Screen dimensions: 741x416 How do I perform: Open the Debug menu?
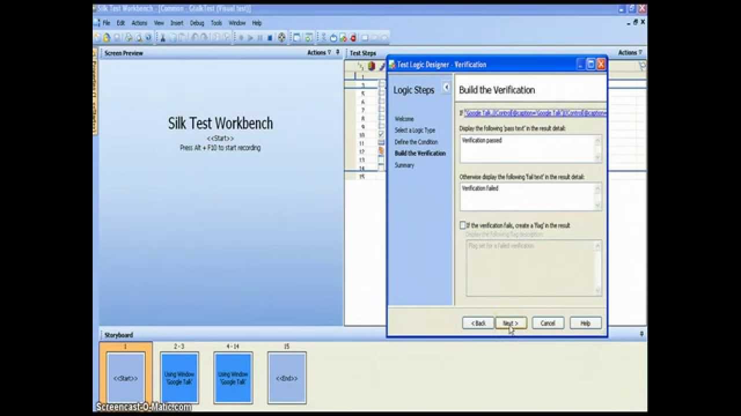click(197, 23)
